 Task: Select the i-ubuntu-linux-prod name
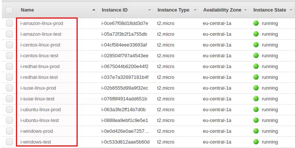click(x=40, y=110)
